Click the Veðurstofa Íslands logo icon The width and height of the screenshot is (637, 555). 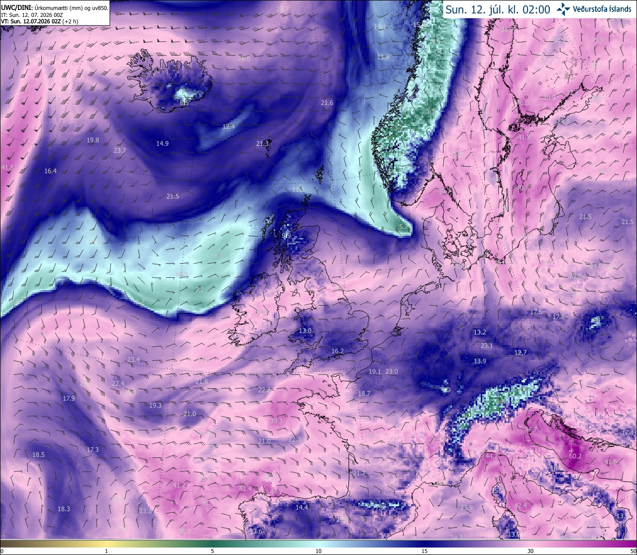coord(563,9)
